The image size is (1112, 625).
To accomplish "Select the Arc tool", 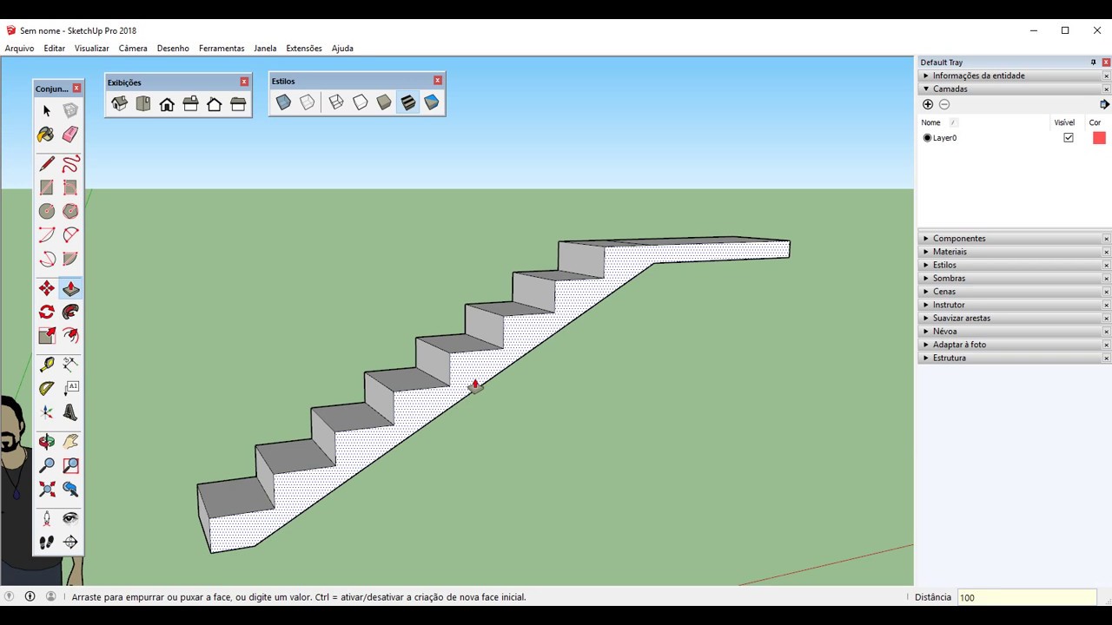I will pos(47,234).
